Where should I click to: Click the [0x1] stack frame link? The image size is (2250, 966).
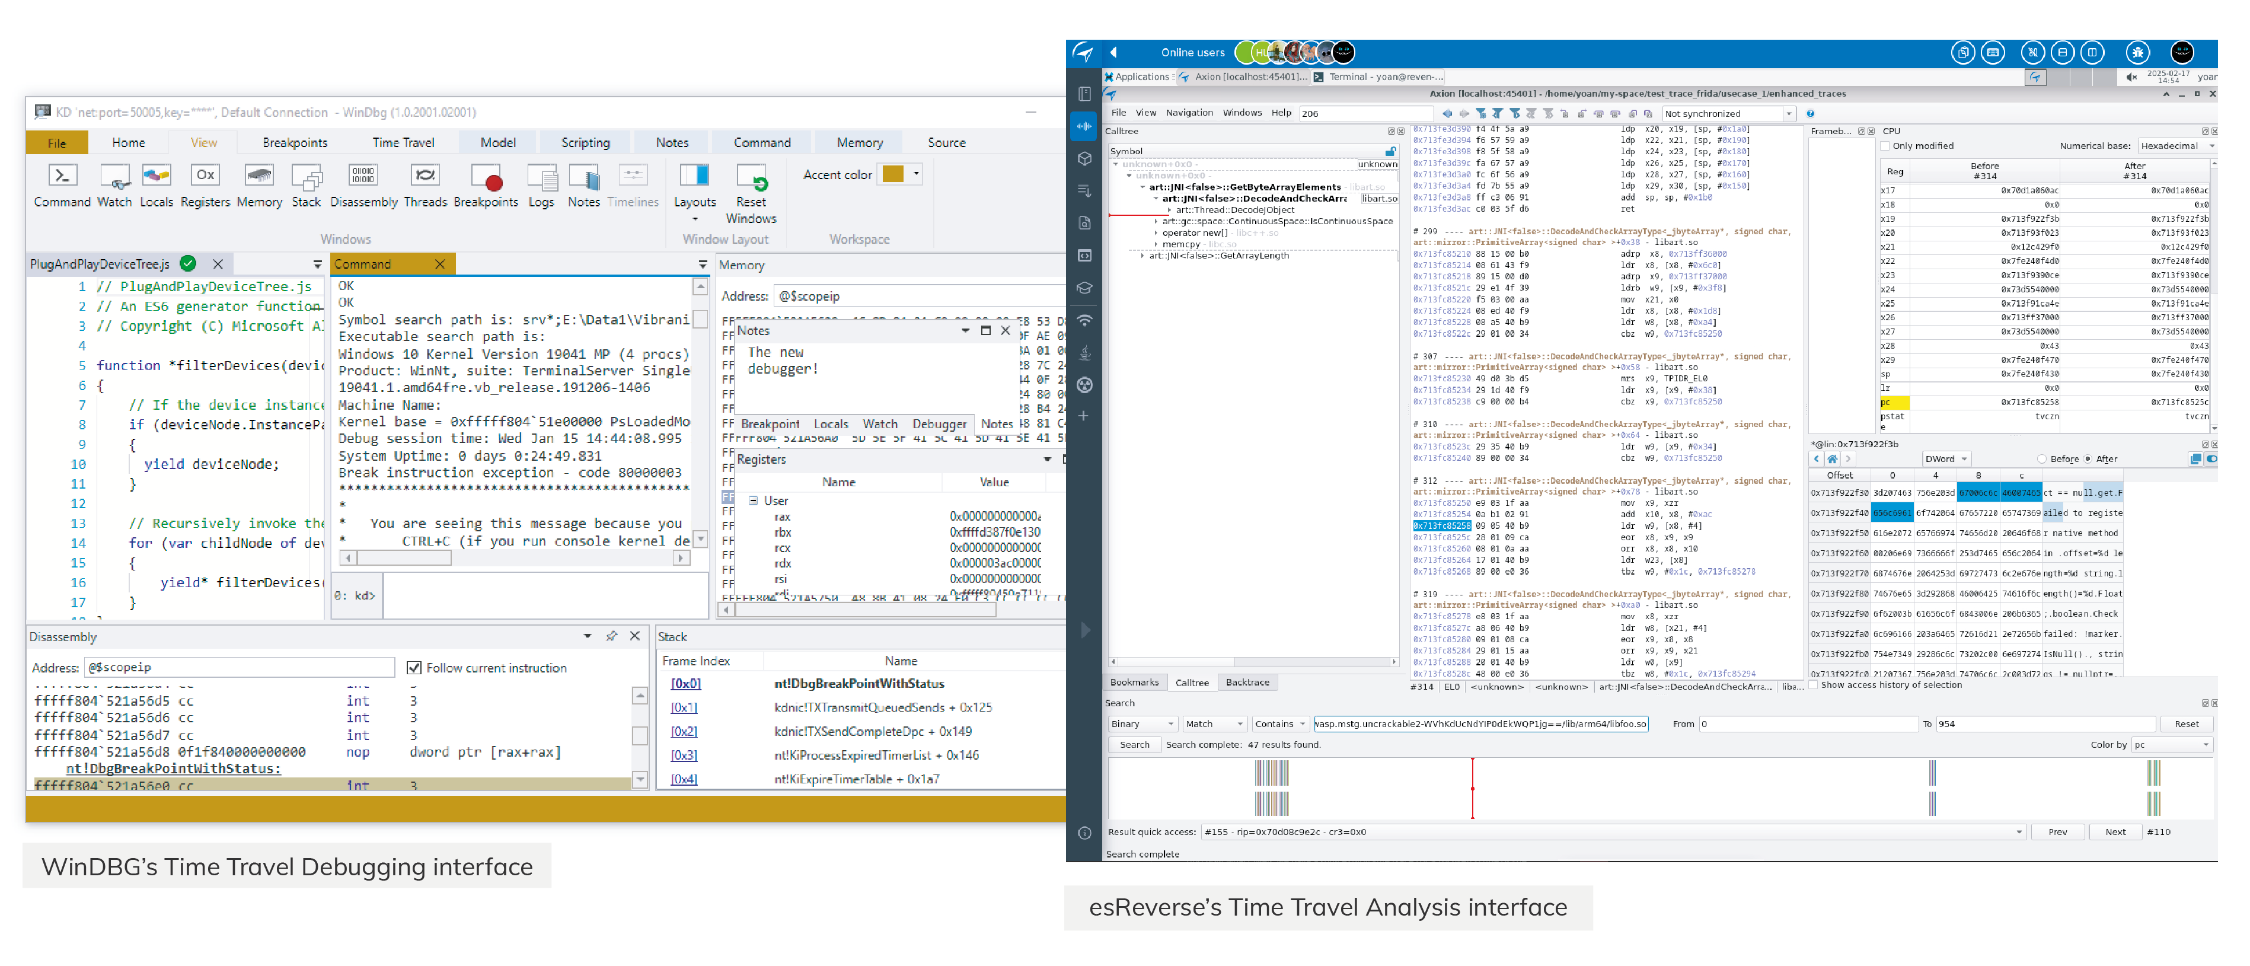(x=685, y=707)
